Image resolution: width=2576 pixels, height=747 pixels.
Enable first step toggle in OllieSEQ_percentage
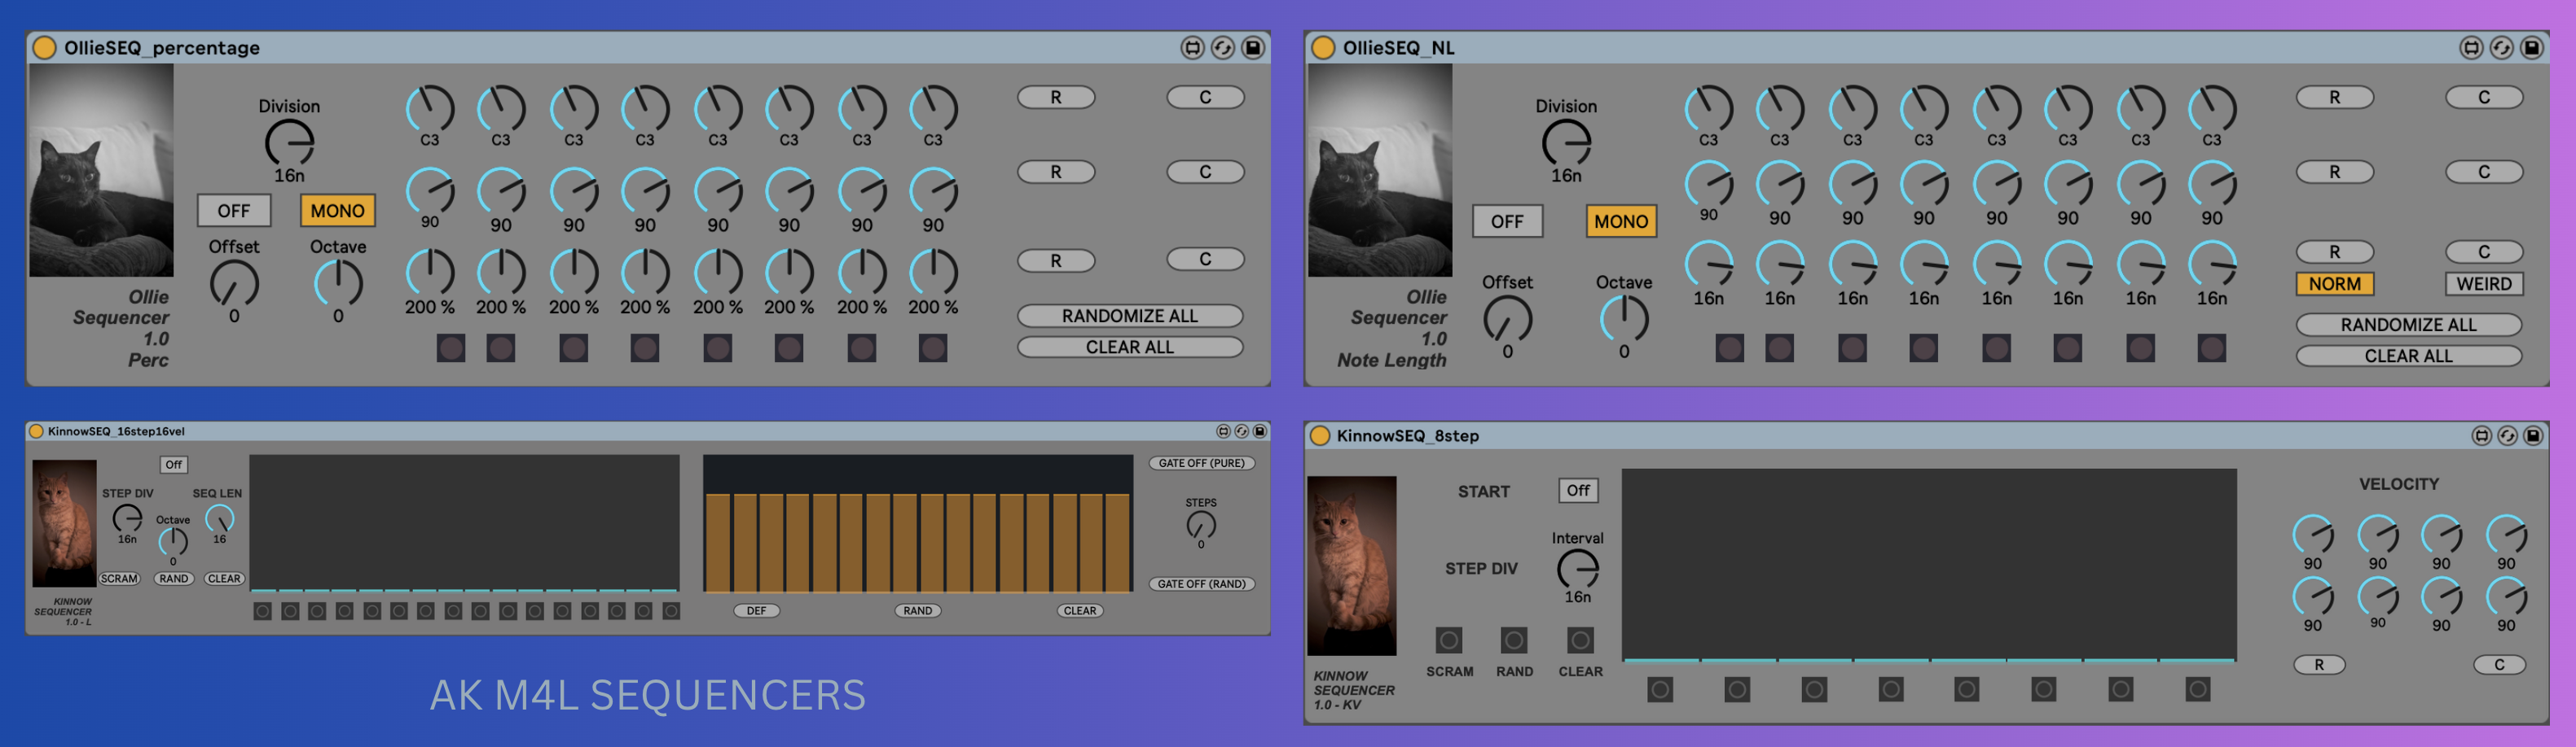[x=451, y=348]
